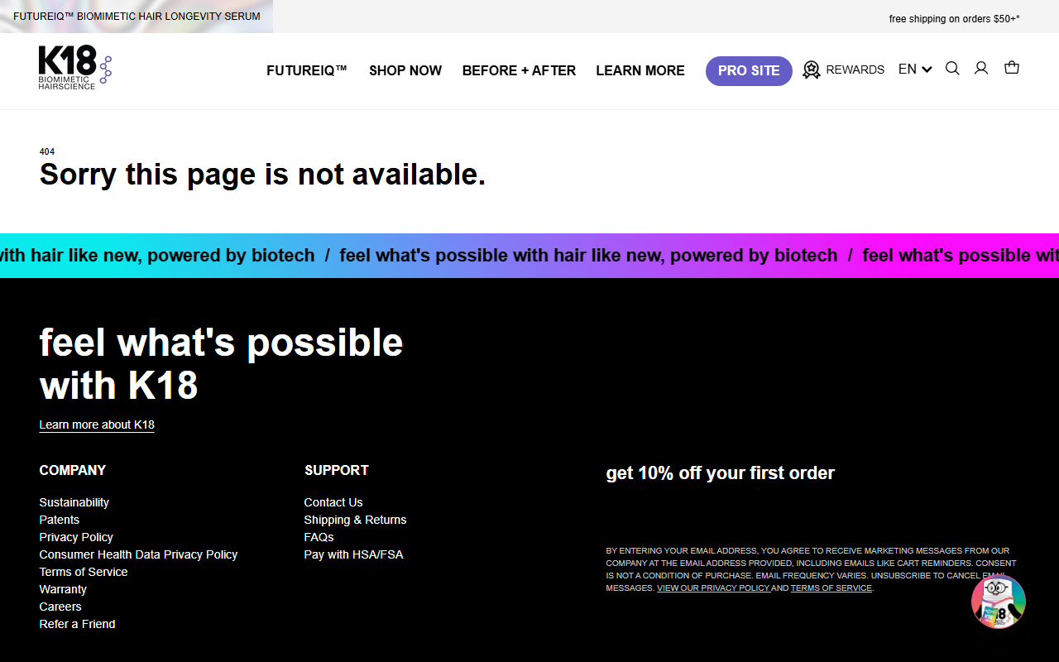Open the Careers footer link
Image resolution: width=1059 pixels, height=662 pixels.
[x=60, y=607]
